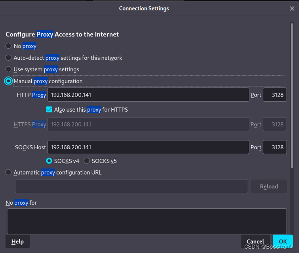Viewport: 299px width, 253px height.
Task: Cancel the connection settings changes
Action: coord(255,242)
